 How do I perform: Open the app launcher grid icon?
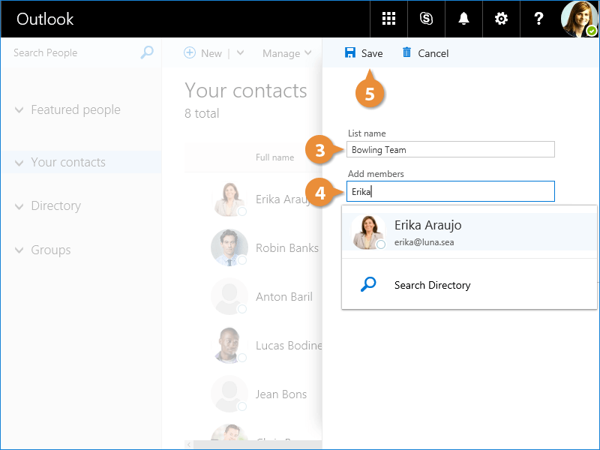388,19
